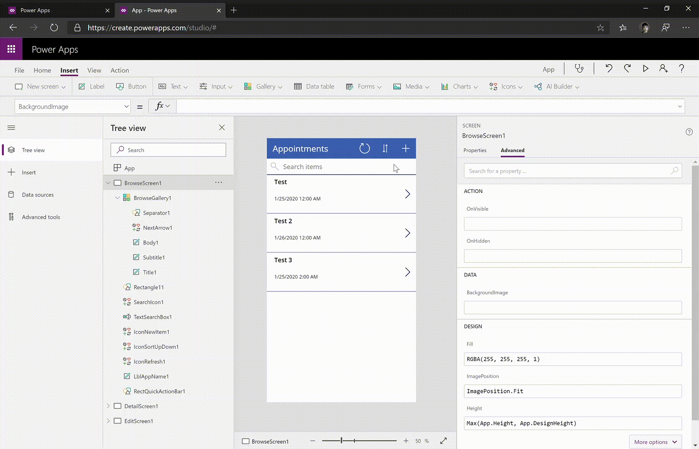This screenshot has height=449, width=699.
Task: Click the fit-to-window icon near the zoom bar
Action: click(x=444, y=441)
